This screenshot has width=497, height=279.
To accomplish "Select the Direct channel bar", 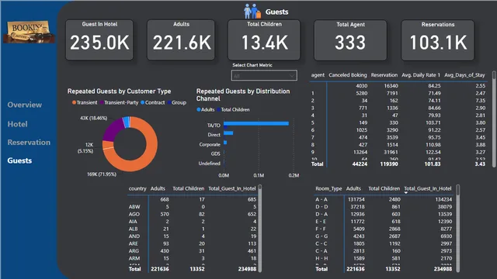I will tap(228, 133).
